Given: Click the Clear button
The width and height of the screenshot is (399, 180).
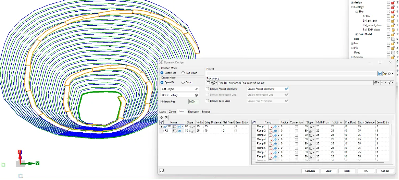Looking at the screenshot, I should [328, 171].
